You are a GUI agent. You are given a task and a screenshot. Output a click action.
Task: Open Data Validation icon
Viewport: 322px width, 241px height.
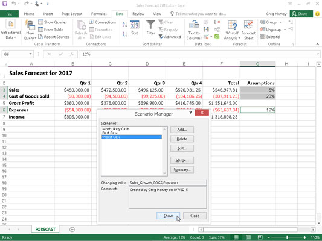click(206, 37)
